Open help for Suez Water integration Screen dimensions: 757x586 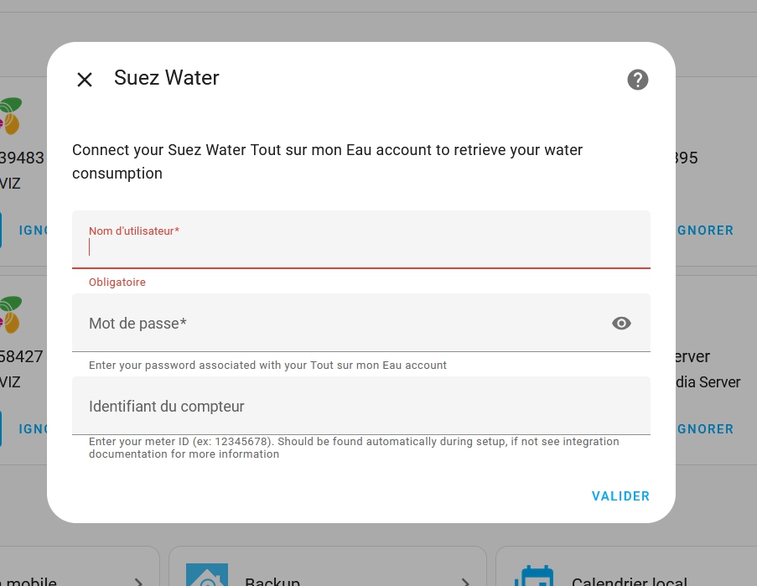pyautogui.click(x=637, y=80)
